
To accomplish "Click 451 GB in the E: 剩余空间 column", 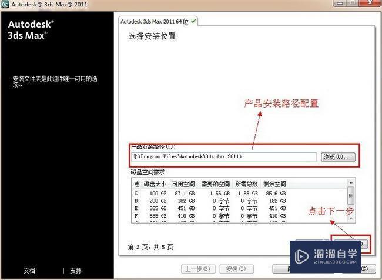I will point(277,209).
